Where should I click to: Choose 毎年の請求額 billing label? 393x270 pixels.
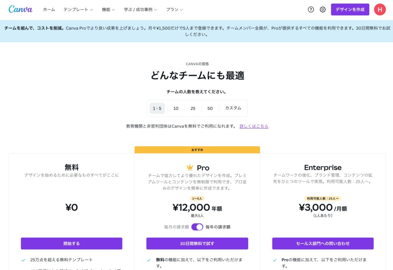218,227
